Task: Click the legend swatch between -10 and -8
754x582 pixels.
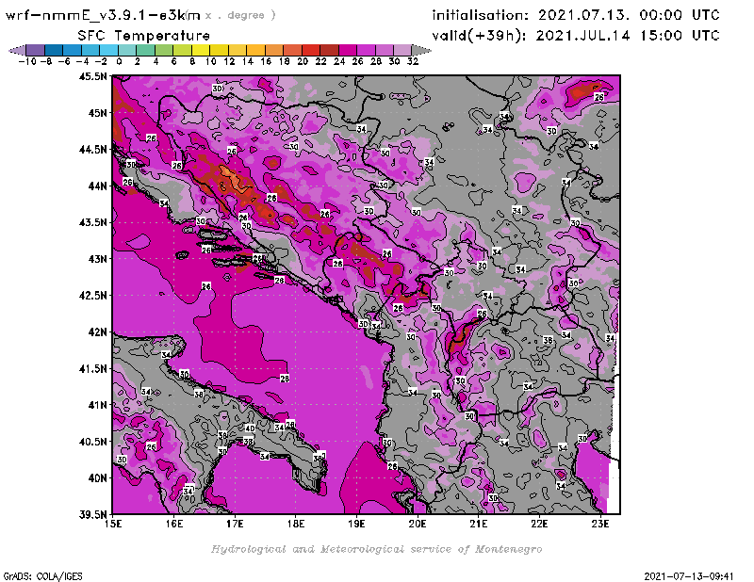Action: (x=36, y=50)
